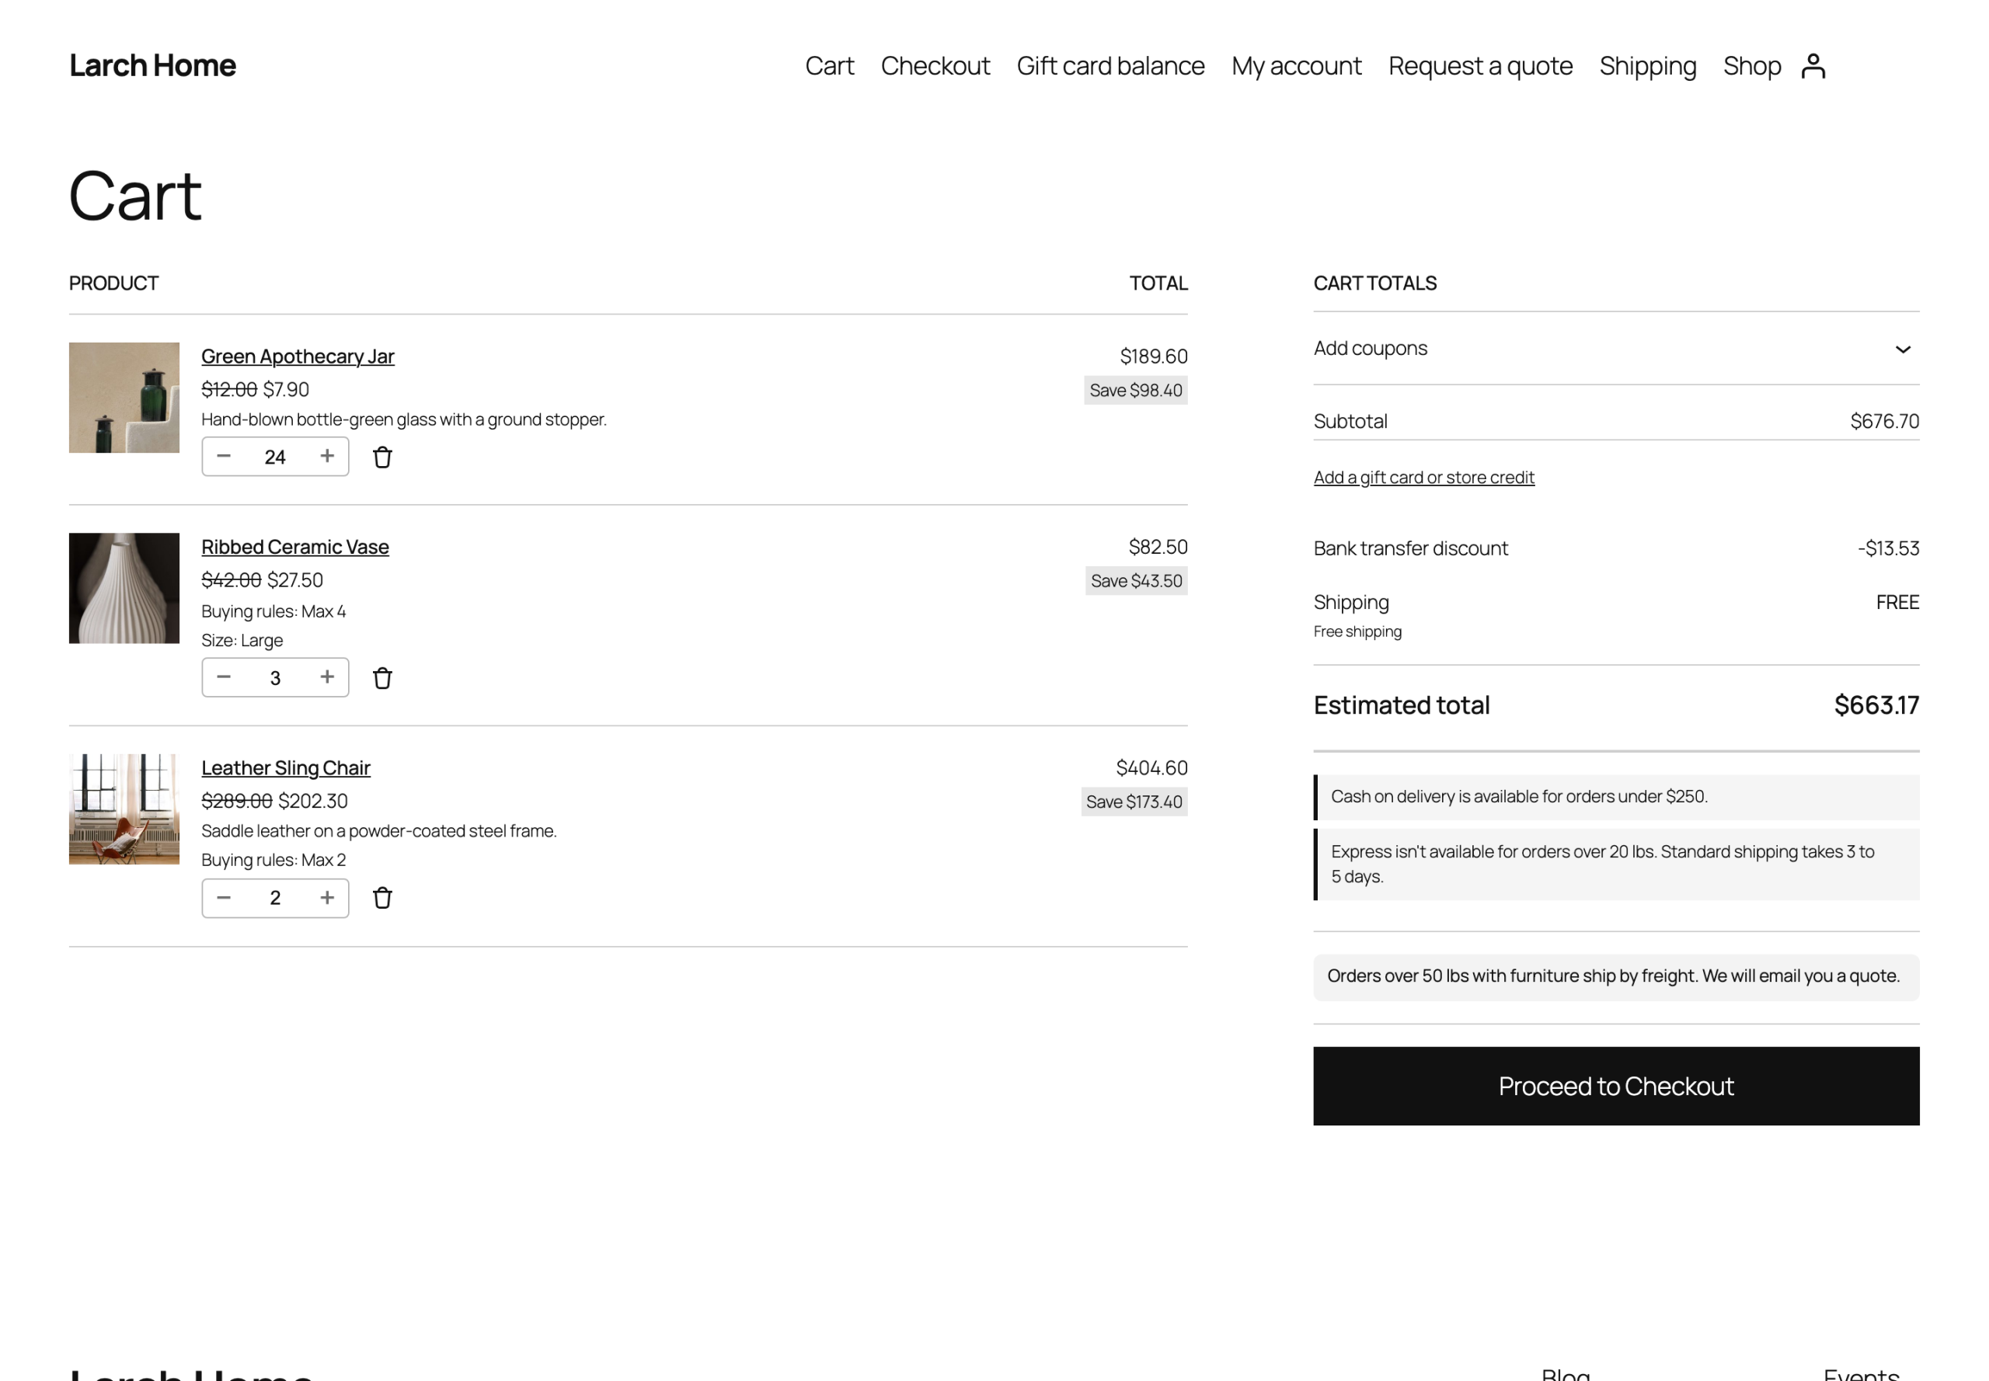Open the Ribbed Ceramic Vase product link
Viewport: 1989px width, 1381px height.
295,547
